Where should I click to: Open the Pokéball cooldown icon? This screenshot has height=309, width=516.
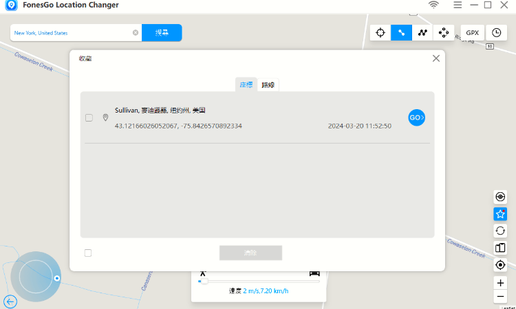pos(500,196)
